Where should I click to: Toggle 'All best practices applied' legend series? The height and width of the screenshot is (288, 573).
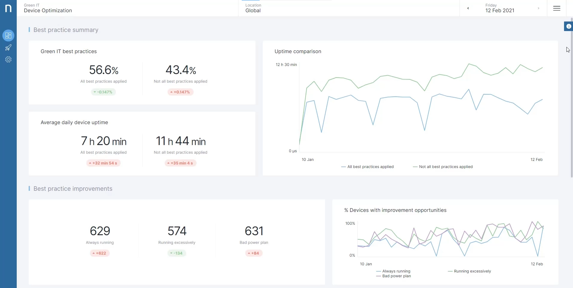367,167
